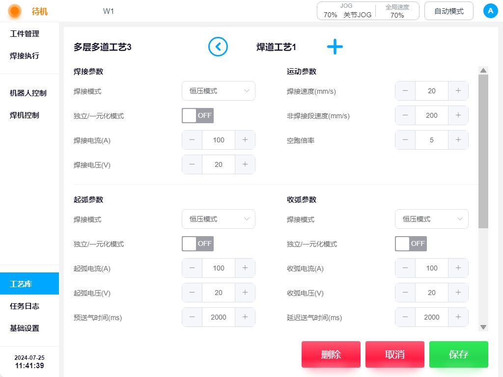Click the orange standby status indicator

(15, 11)
